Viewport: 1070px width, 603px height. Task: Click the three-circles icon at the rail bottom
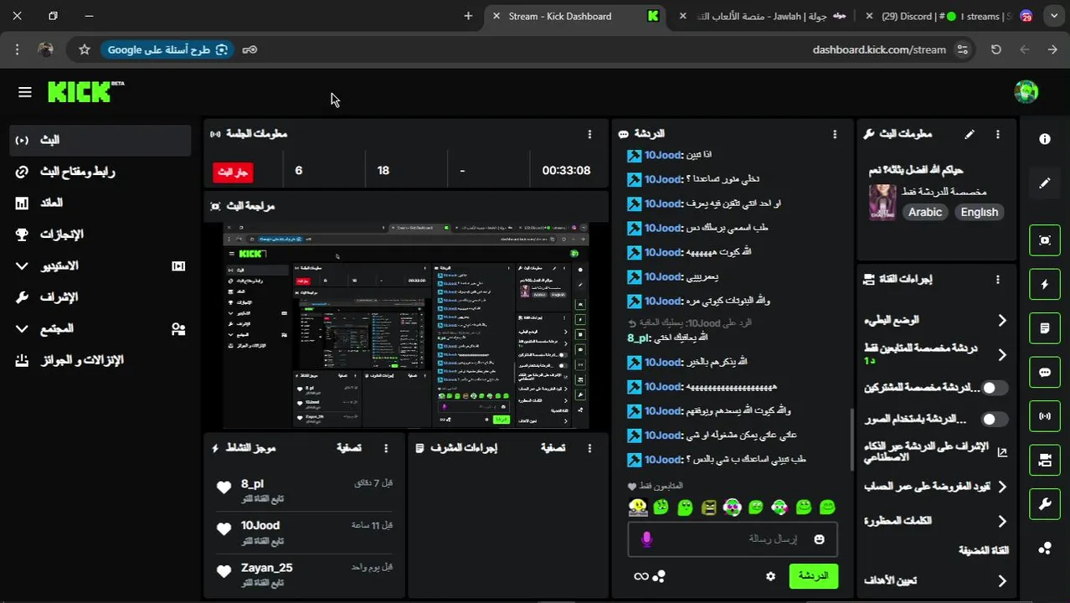coord(1045,549)
